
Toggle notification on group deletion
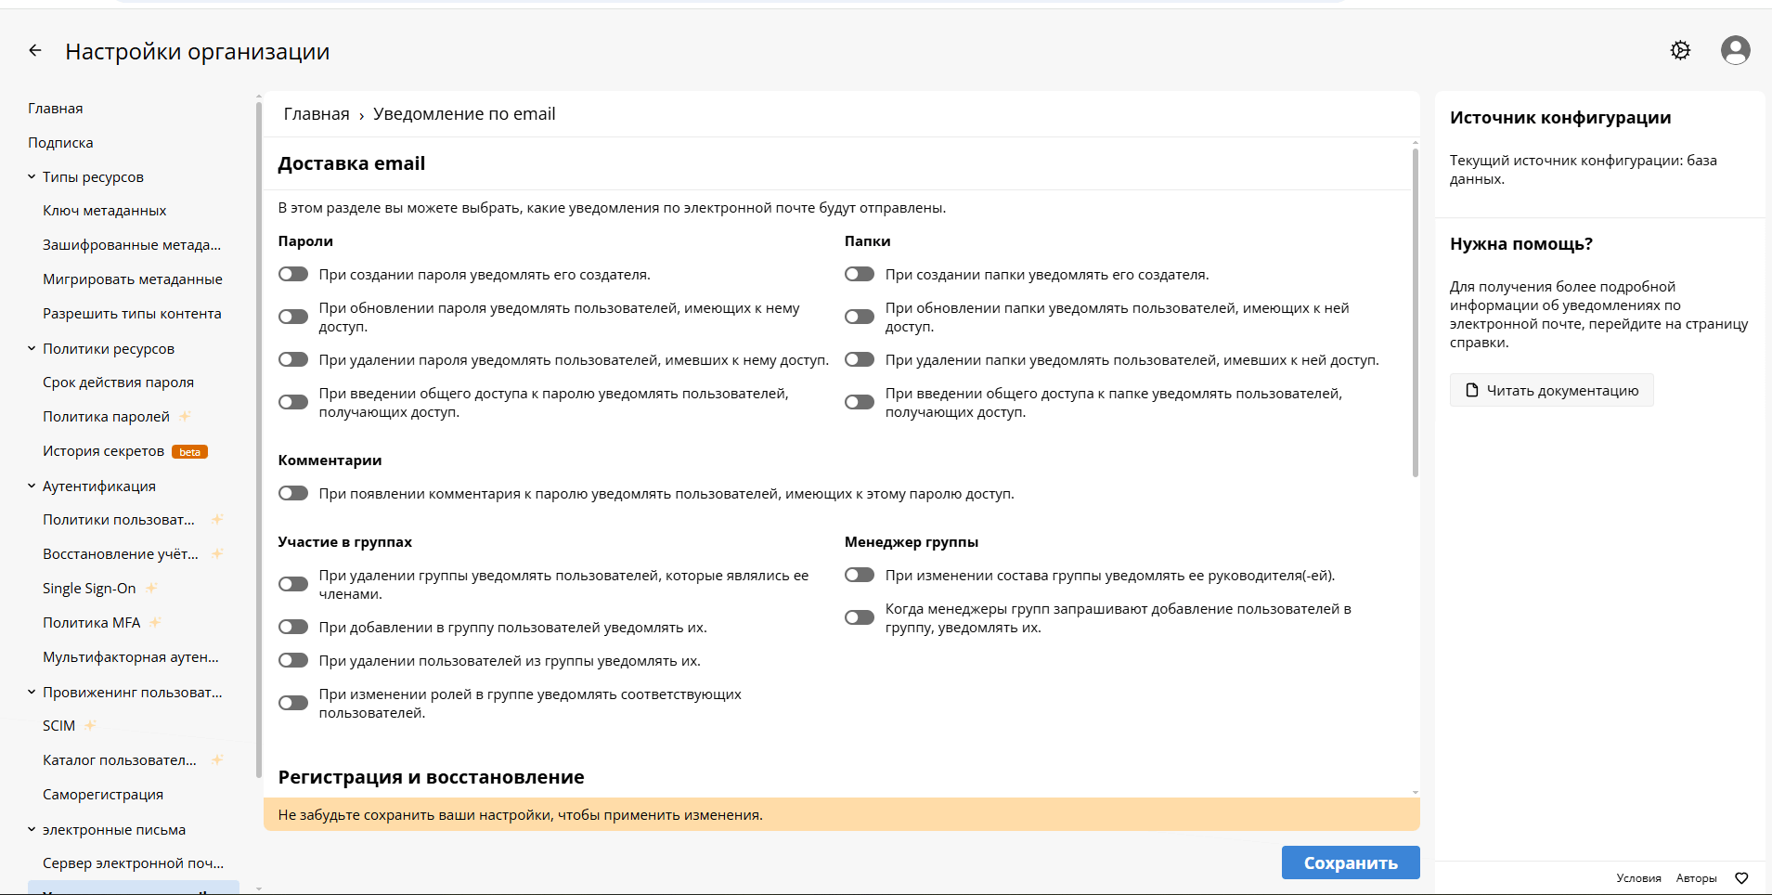pos(293,585)
